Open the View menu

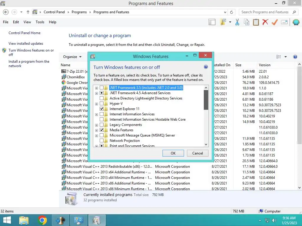click(x=27, y=22)
